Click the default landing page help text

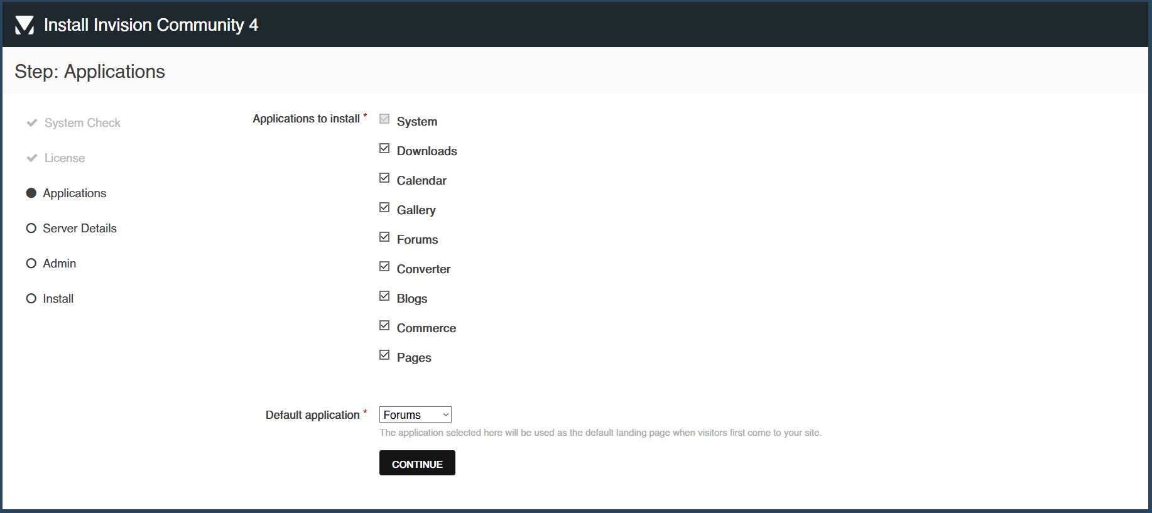(600, 433)
